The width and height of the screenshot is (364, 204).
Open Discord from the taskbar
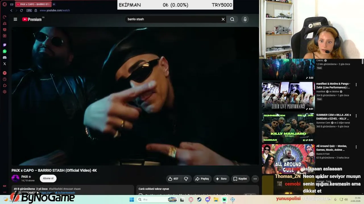208,199
